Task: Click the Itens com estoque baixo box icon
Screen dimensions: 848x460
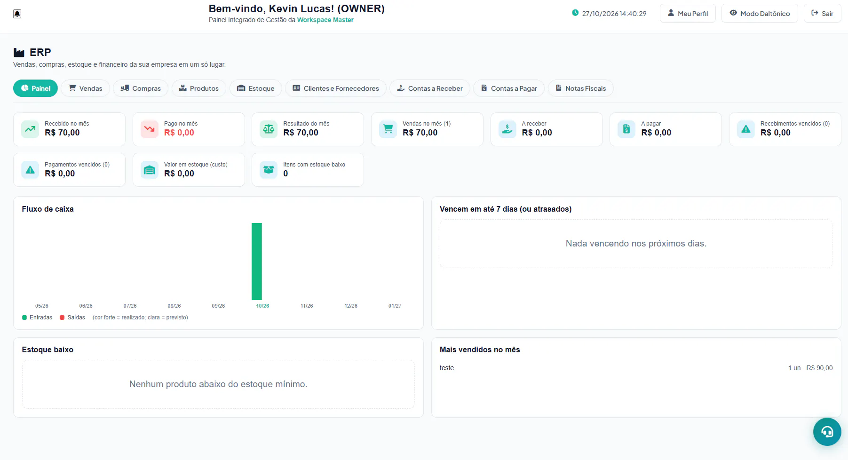Action: pyautogui.click(x=269, y=170)
